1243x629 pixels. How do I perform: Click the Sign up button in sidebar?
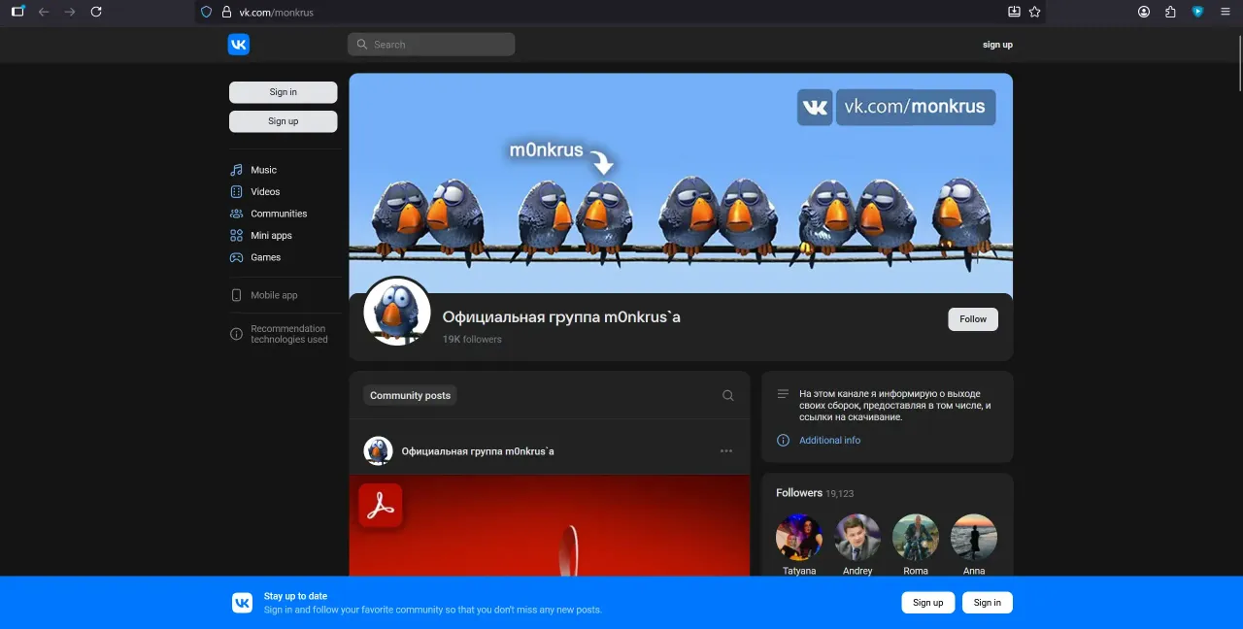point(284,121)
